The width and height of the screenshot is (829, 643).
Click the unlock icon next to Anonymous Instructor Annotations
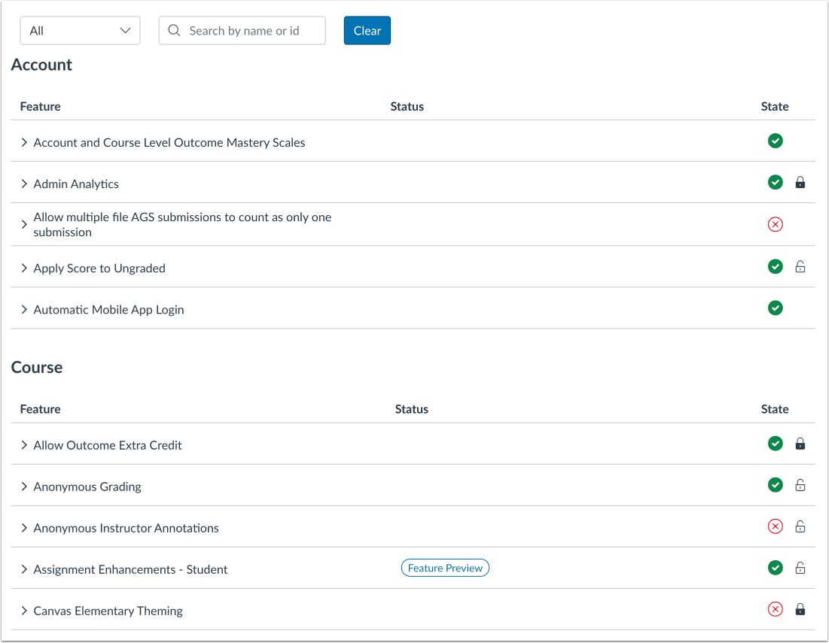tap(800, 526)
